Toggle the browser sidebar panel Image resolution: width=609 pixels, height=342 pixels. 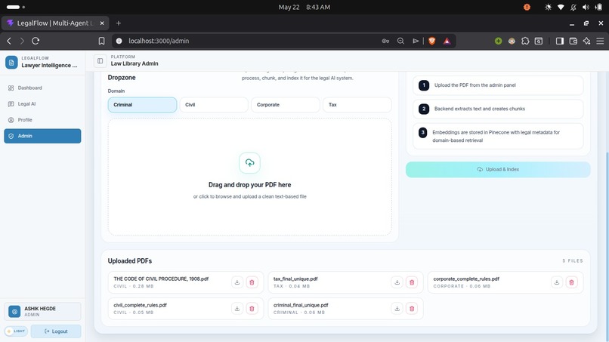pos(560,41)
